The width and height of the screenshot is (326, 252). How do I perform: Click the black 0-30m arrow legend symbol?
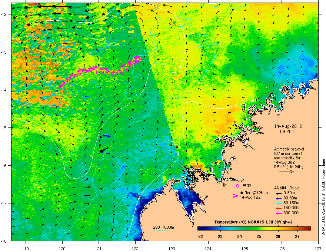pyautogui.click(x=279, y=193)
